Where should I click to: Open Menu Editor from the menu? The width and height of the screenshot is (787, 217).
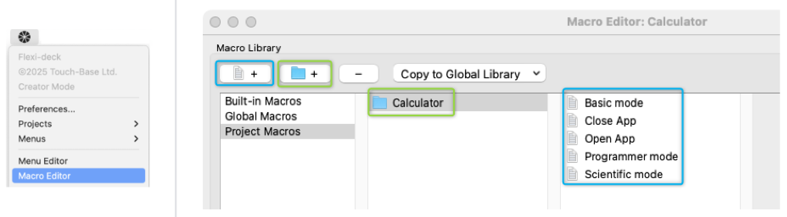(x=43, y=161)
